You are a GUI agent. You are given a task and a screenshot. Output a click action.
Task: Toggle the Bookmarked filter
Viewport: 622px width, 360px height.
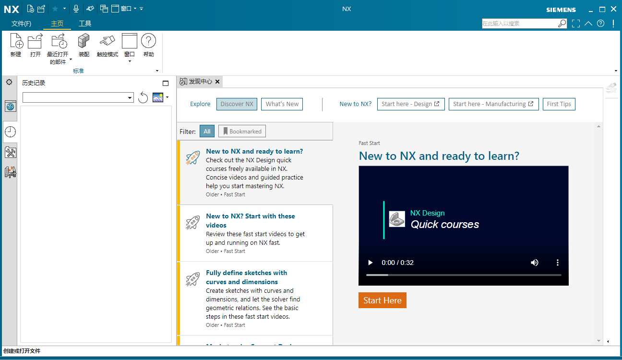pyautogui.click(x=242, y=131)
